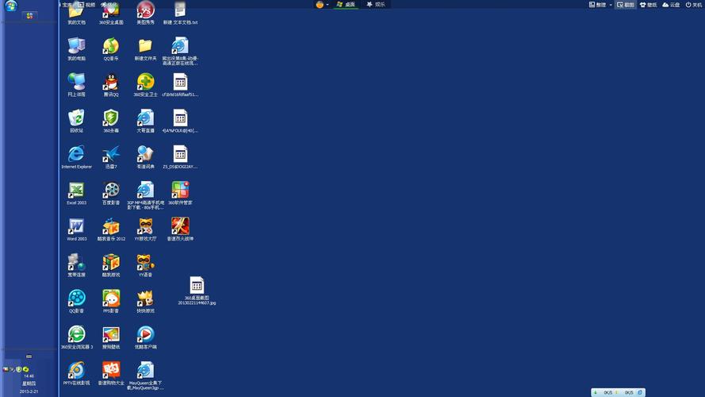
Task: Open the Word 2003 shortcut
Action: (76, 226)
